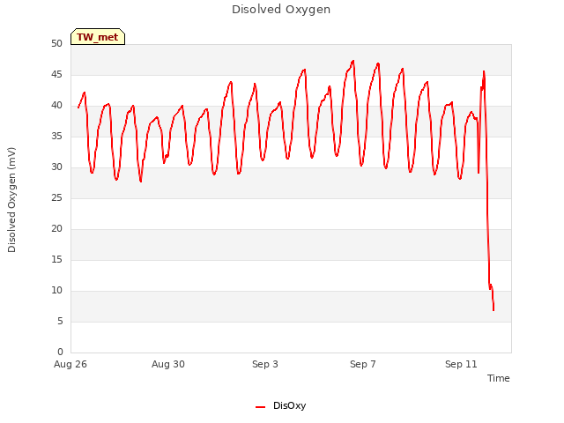Click the 40 y-axis tick value
This screenshot has width=564, height=423.
point(56,106)
